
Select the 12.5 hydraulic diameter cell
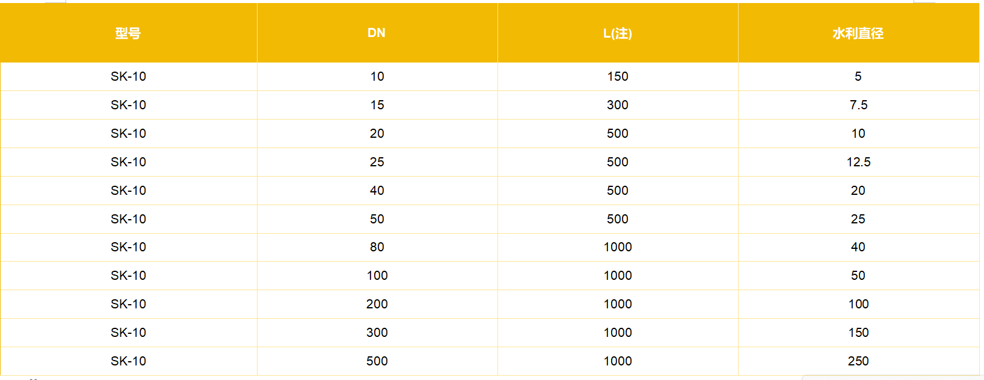(x=858, y=162)
